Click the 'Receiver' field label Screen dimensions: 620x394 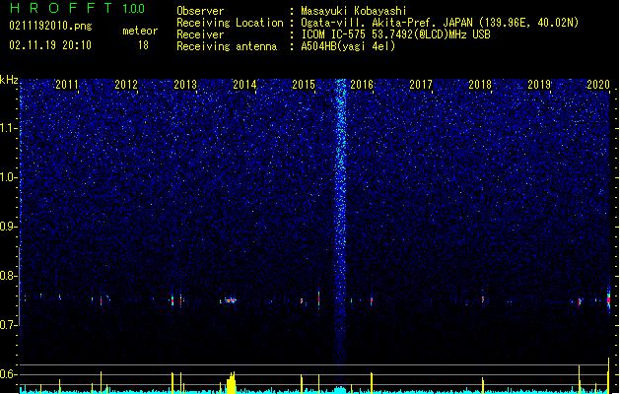pyautogui.click(x=200, y=34)
